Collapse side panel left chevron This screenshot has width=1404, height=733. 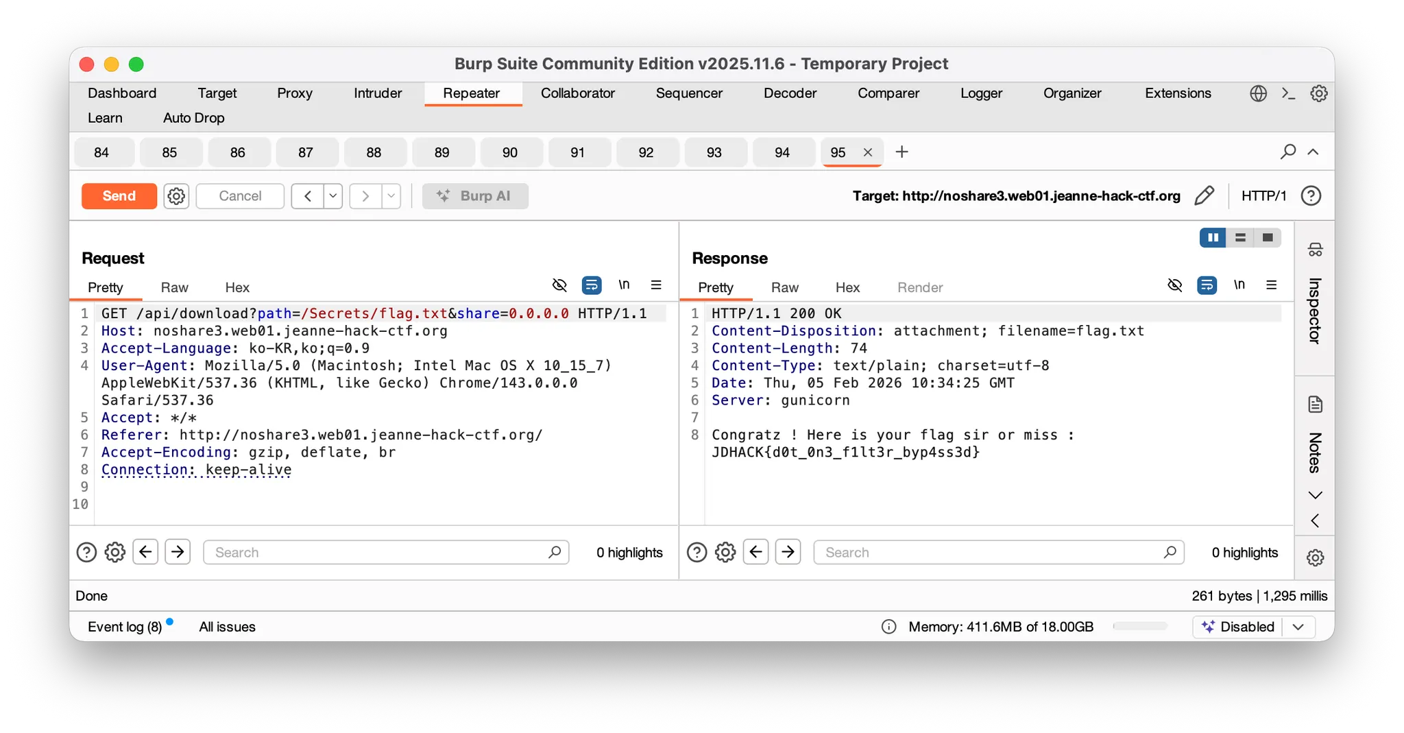click(1315, 520)
